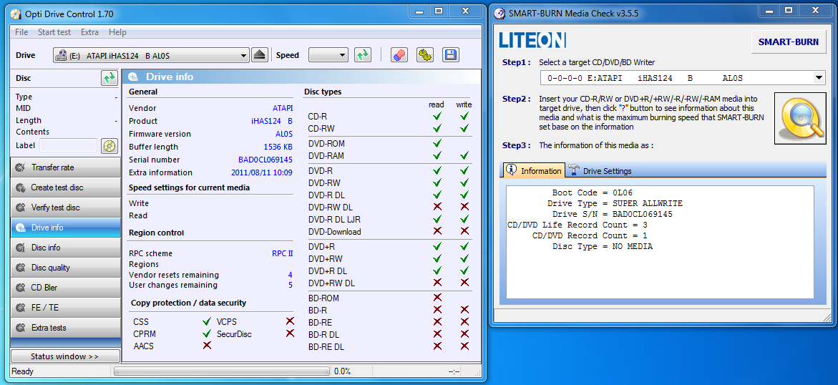Click the disc label icon button
Screen dimensions: 838x385
click(109, 145)
